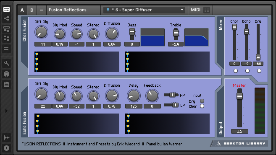Open the '6 - Super Diffuser' preset dropdown
This screenshot has width=276, height=155.
pos(145,10)
